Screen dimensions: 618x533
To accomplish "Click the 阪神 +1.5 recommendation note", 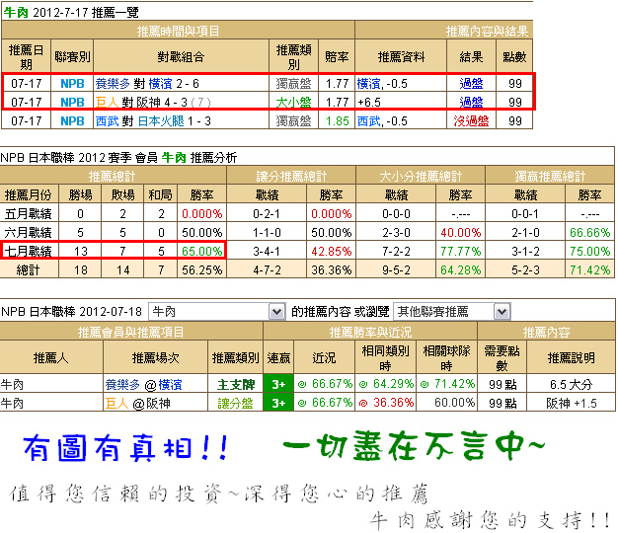I will [571, 404].
